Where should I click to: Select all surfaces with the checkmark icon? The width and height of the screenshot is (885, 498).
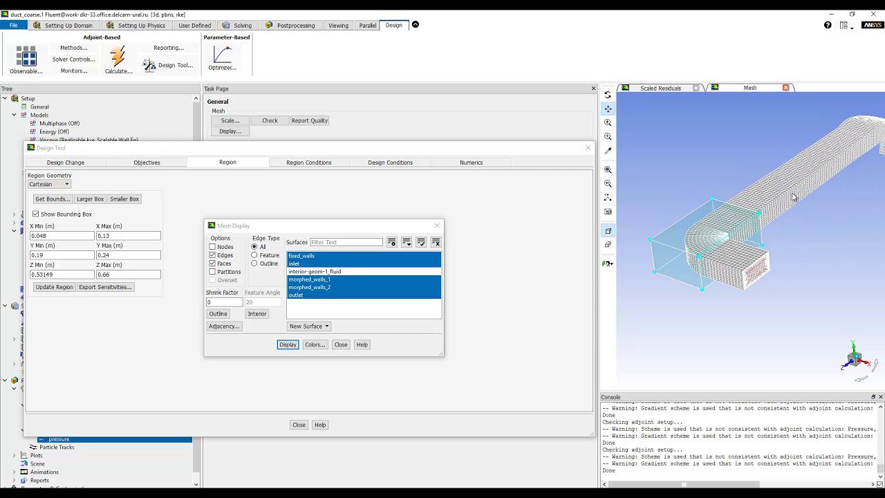click(421, 242)
